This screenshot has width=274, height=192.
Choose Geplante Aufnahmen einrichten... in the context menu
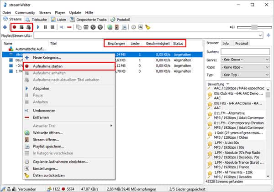pyautogui.click(x=69, y=162)
